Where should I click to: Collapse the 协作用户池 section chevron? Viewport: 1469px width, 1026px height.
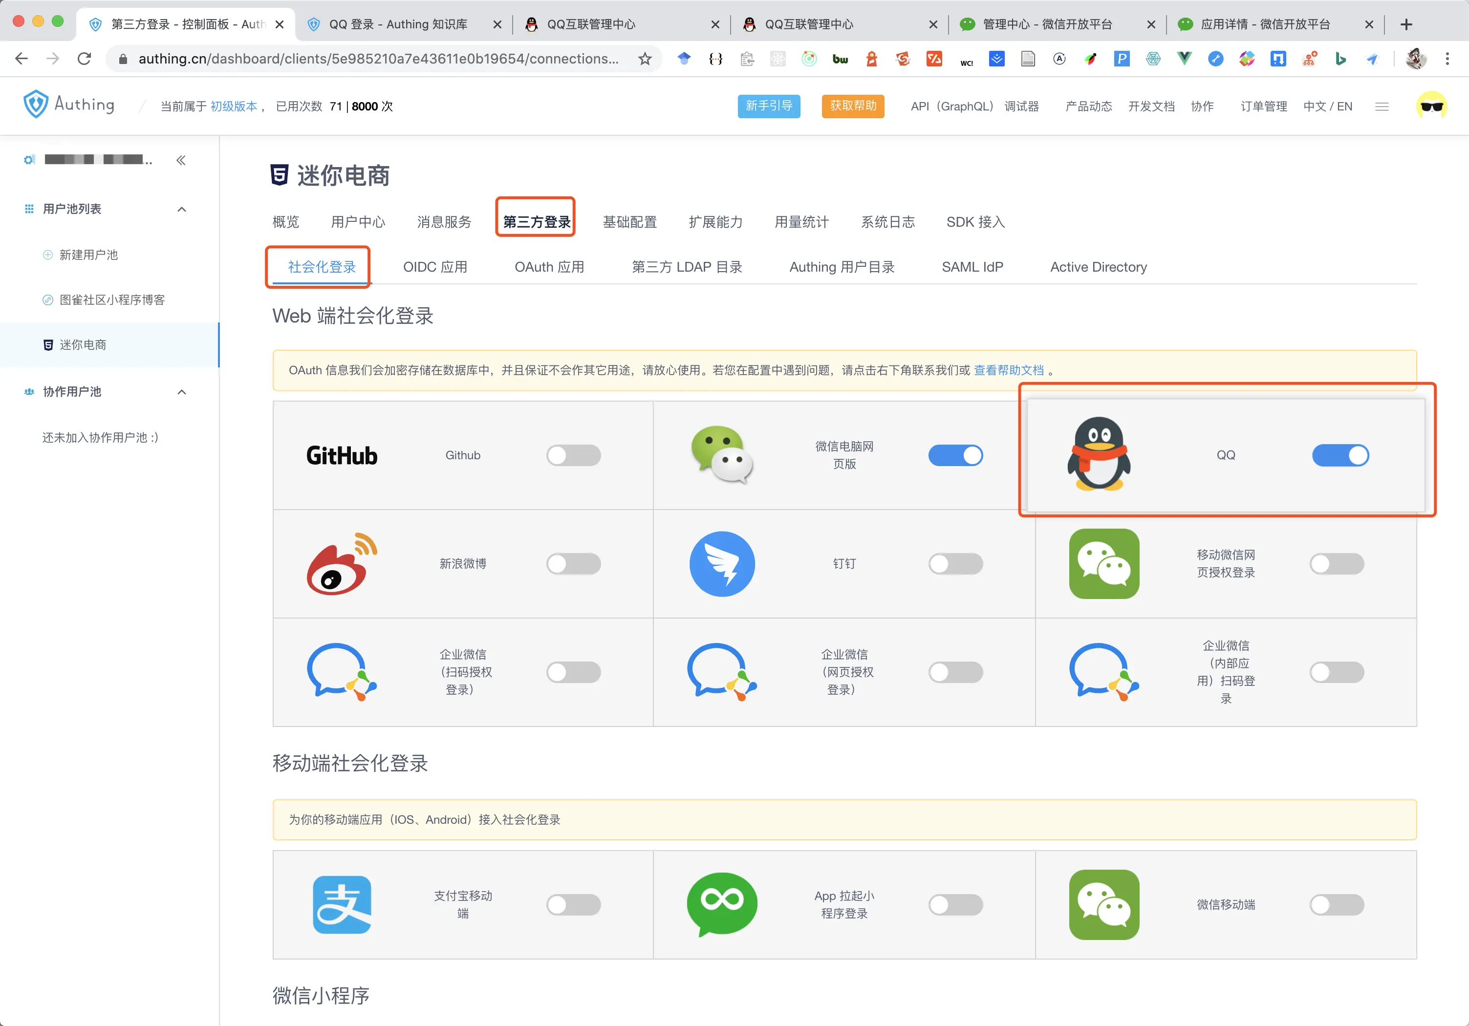click(182, 392)
